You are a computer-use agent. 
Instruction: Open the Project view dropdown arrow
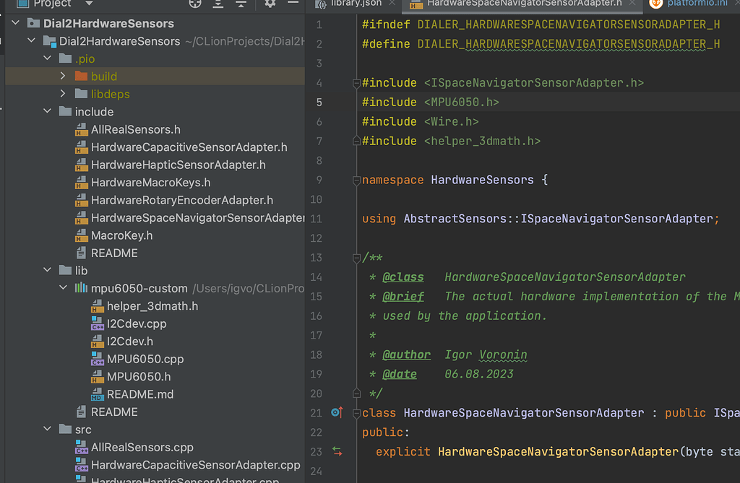coord(88,4)
